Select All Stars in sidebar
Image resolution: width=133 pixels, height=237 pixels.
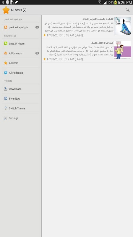[x=21, y=63]
